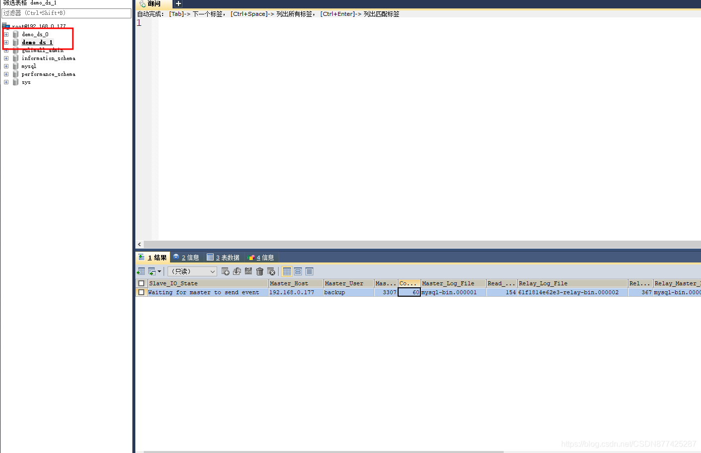The width and height of the screenshot is (701, 453).
Task: Open the 3 表数据 table data tab
Action: click(x=223, y=258)
